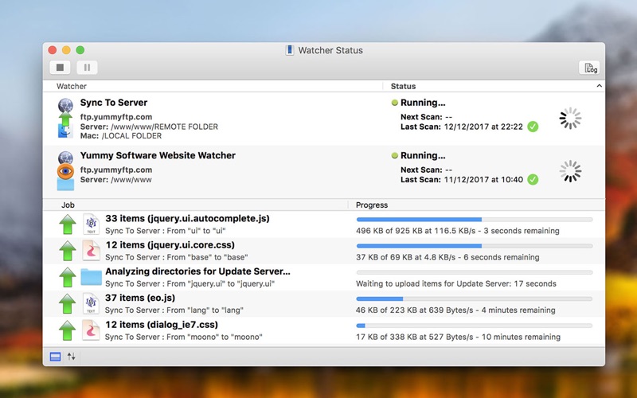Select the jquery.ui.autocomplete.js upload job
This screenshot has width=637, height=398.
324,224
